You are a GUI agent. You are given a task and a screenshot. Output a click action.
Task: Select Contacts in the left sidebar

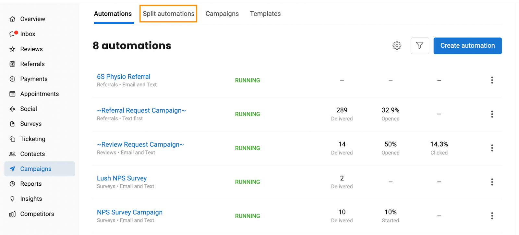click(x=32, y=154)
